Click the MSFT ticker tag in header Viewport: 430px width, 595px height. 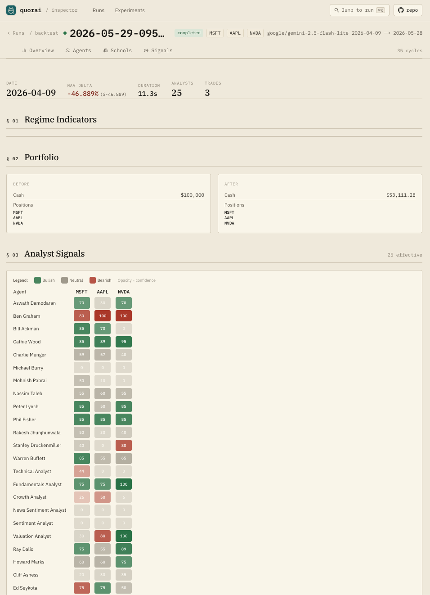point(215,33)
